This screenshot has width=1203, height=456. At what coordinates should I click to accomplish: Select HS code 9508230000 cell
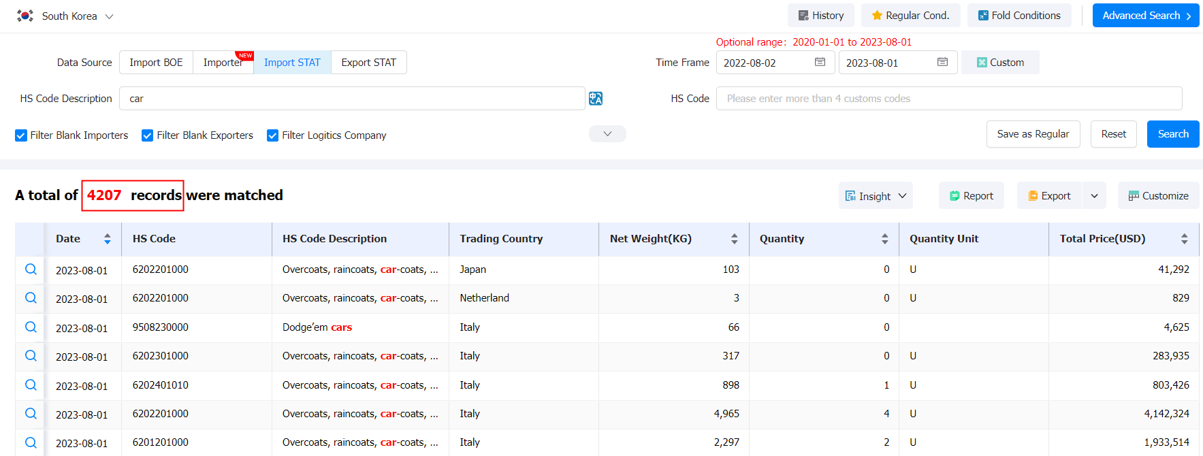coord(197,327)
